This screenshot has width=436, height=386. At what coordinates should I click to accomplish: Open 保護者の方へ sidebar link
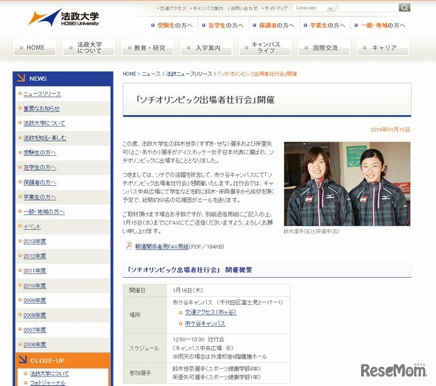tap(40, 182)
